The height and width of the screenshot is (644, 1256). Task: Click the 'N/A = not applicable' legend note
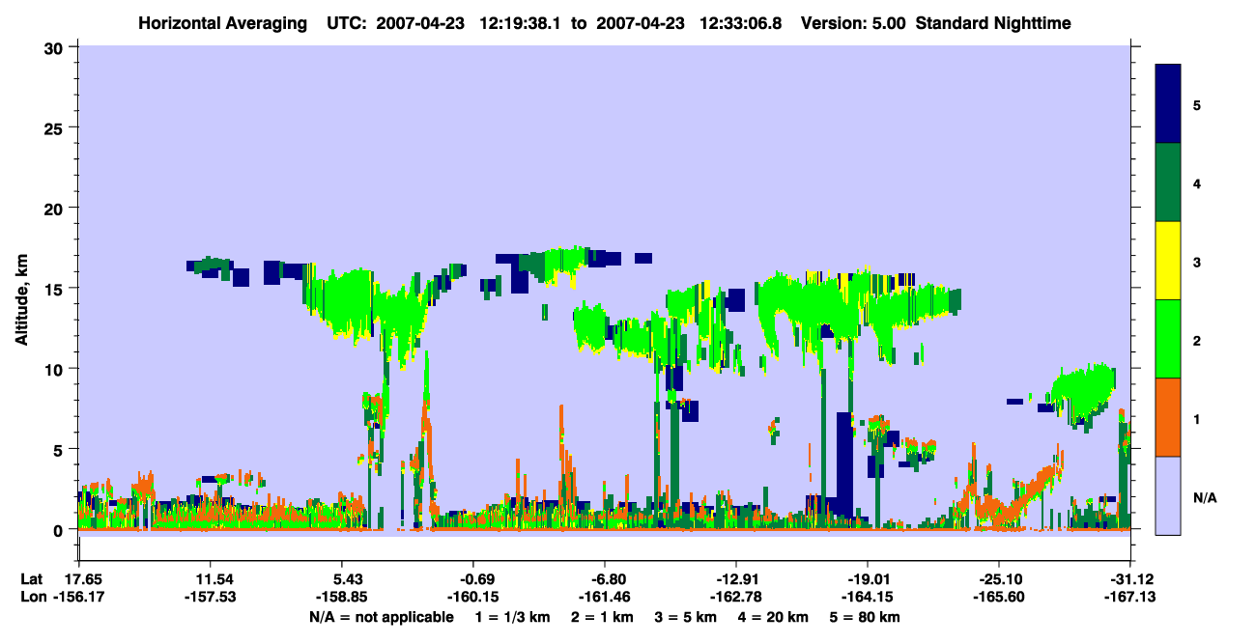[381, 617]
